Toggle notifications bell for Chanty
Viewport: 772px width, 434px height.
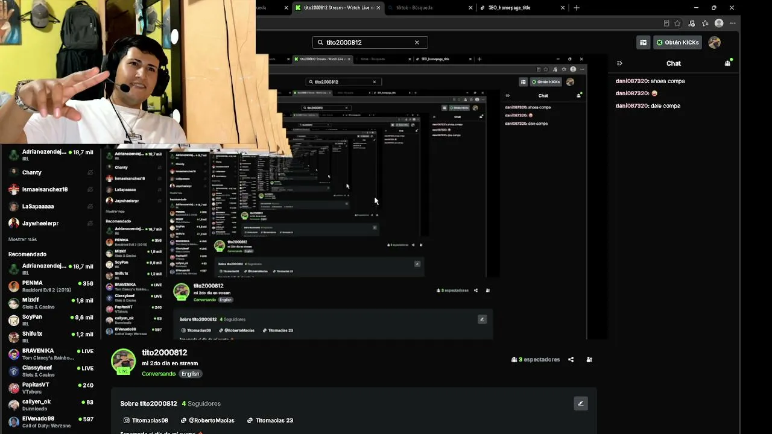pyautogui.click(x=90, y=172)
